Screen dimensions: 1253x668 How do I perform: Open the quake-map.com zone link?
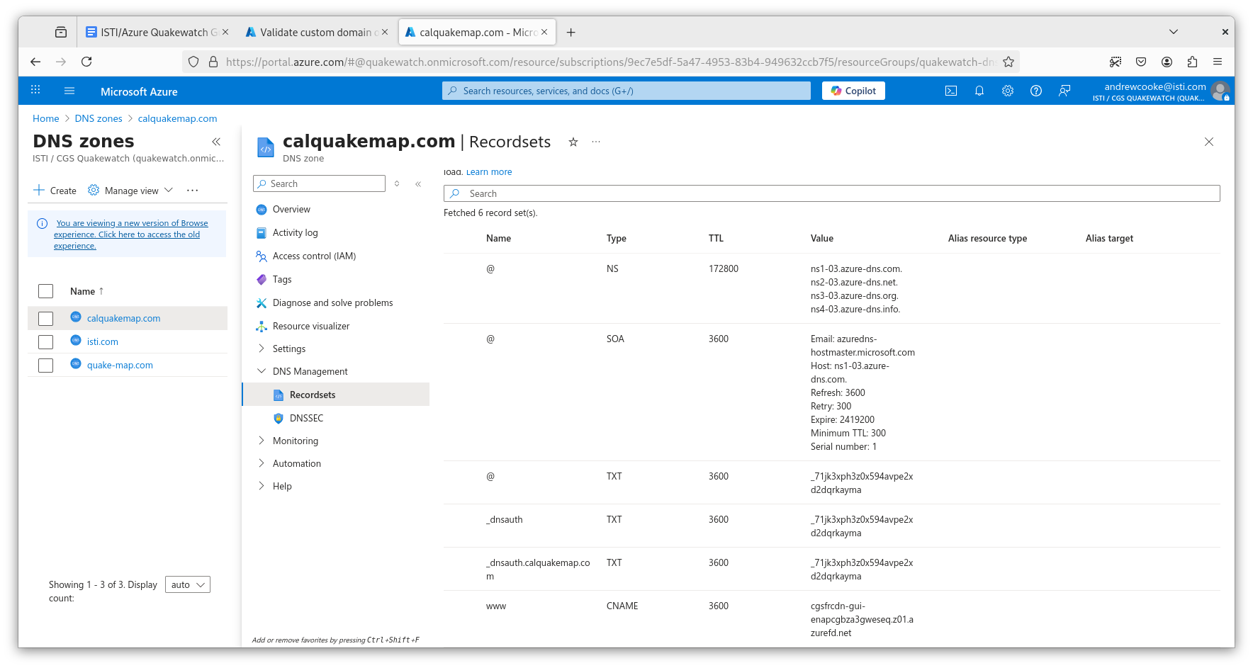click(x=120, y=366)
